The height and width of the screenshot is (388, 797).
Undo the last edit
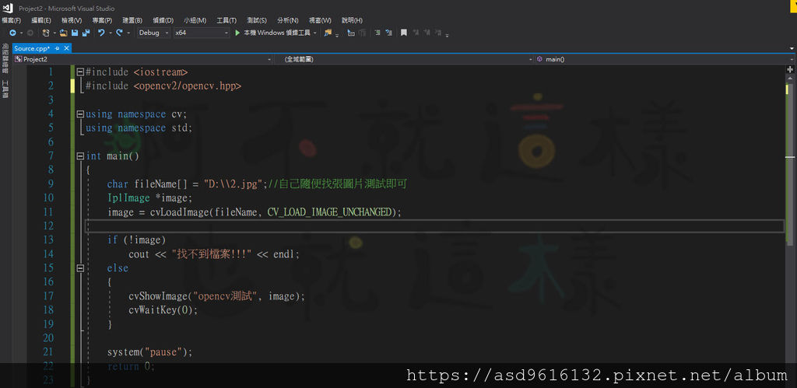click(101, 33)
